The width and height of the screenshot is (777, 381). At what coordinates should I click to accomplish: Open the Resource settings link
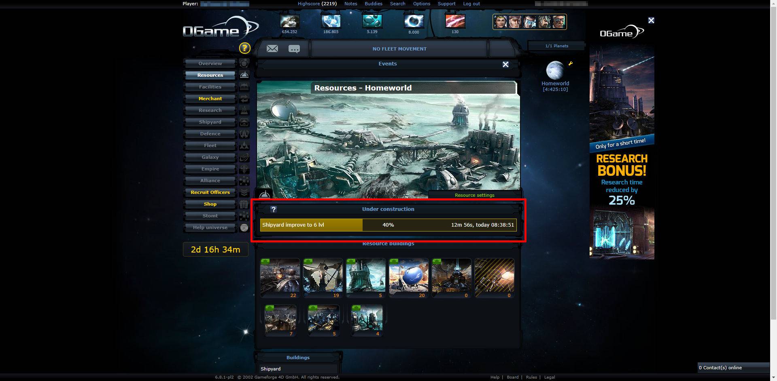(474, 195)
